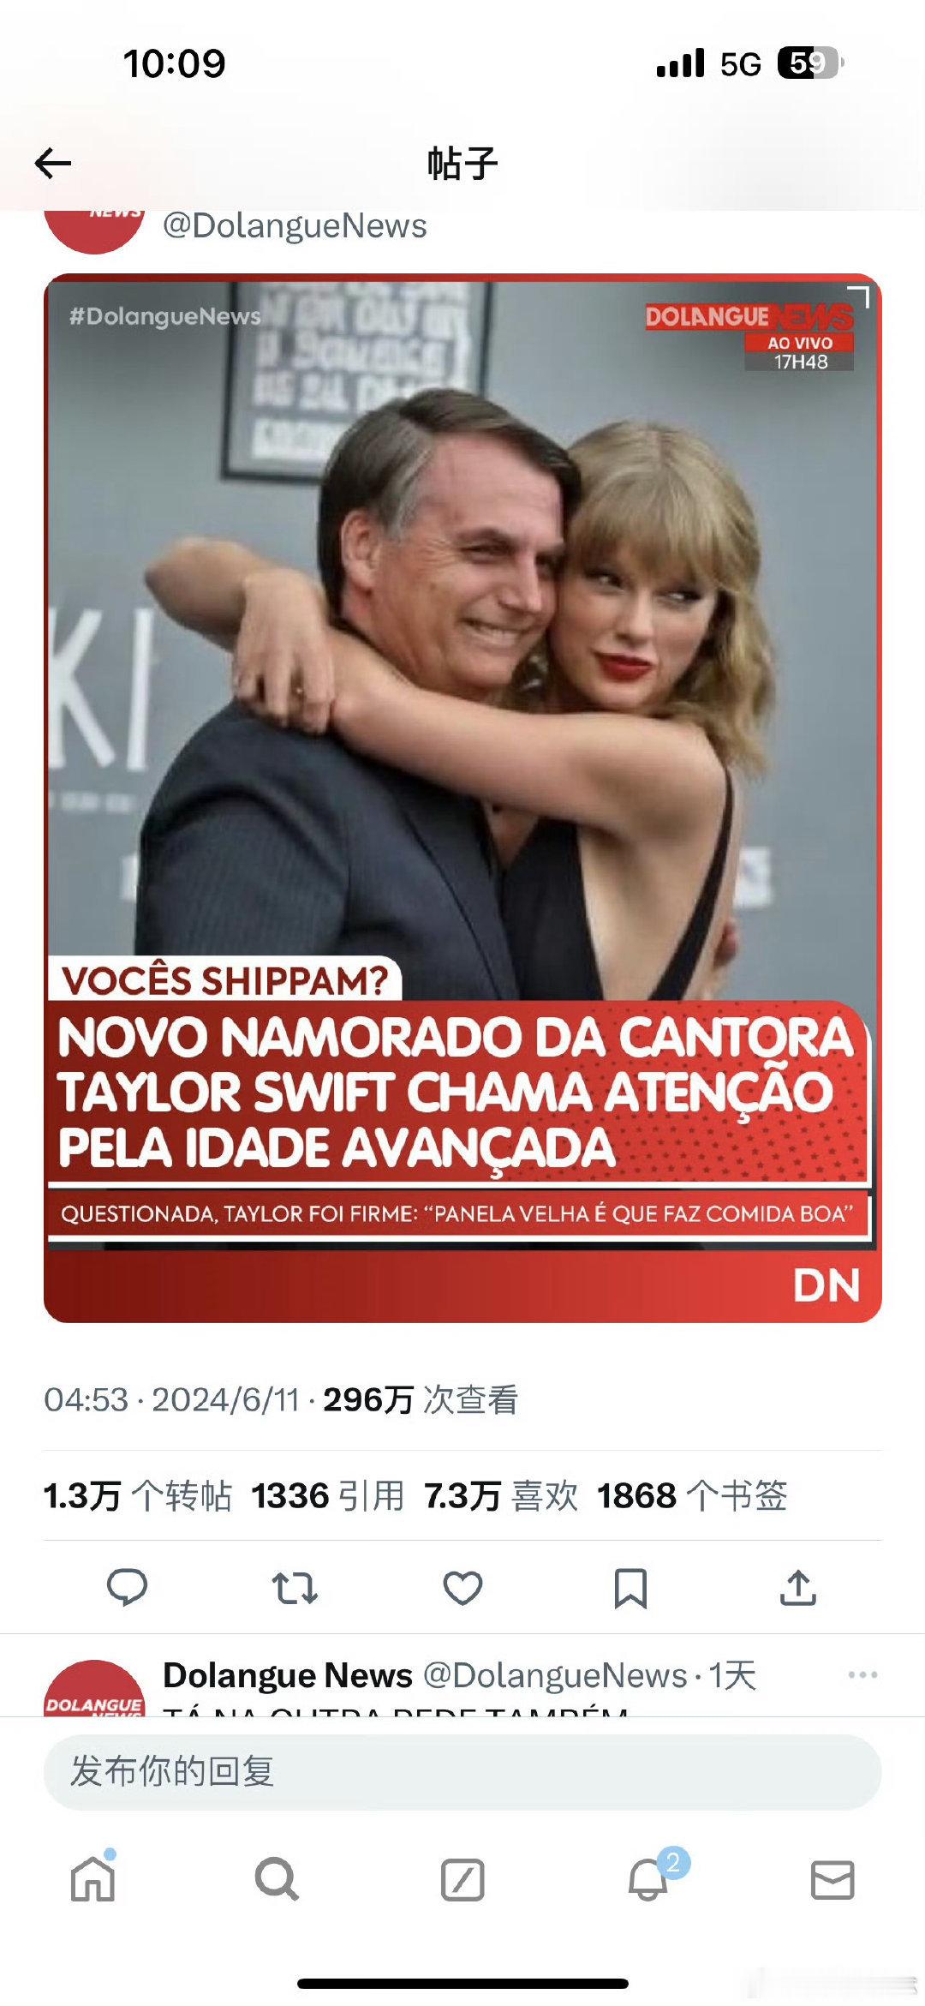Tap the Dolangue avatar in the reply
This screenshot has width=925, height=2006.
pyautogui.click(x=94, y=1688)
